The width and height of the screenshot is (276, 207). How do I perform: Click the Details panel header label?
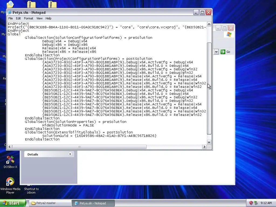pos(33,154)
